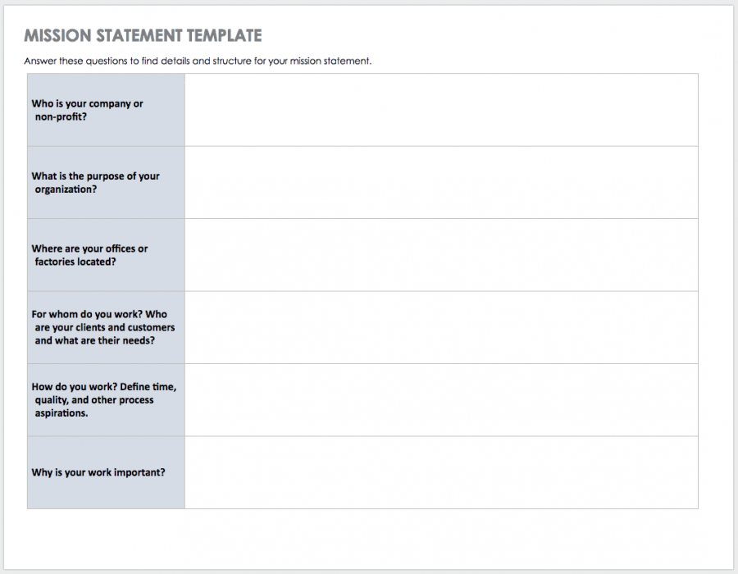Click the first row of the table

361,110
